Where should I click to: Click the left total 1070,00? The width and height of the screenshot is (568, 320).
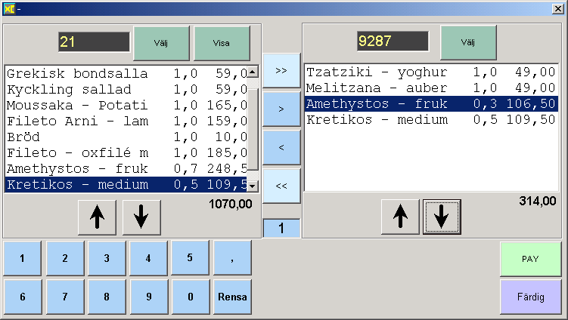231,205
